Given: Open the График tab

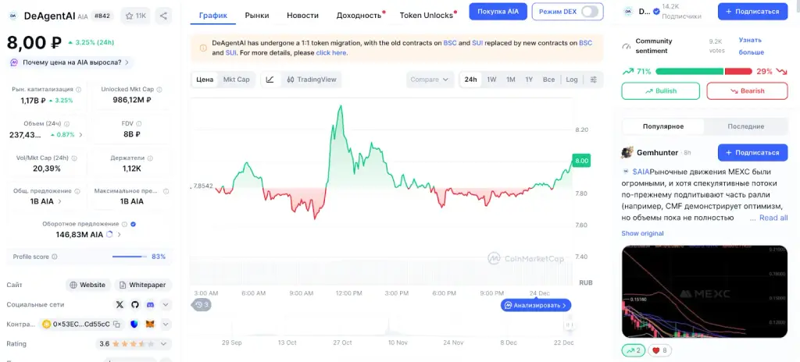Looking at the screenshot, I should click(212, 16).
